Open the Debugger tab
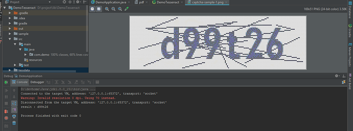 coord(37,82)
